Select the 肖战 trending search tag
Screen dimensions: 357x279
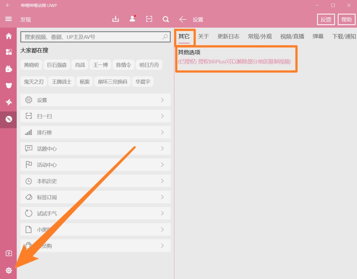click(79, 65)
